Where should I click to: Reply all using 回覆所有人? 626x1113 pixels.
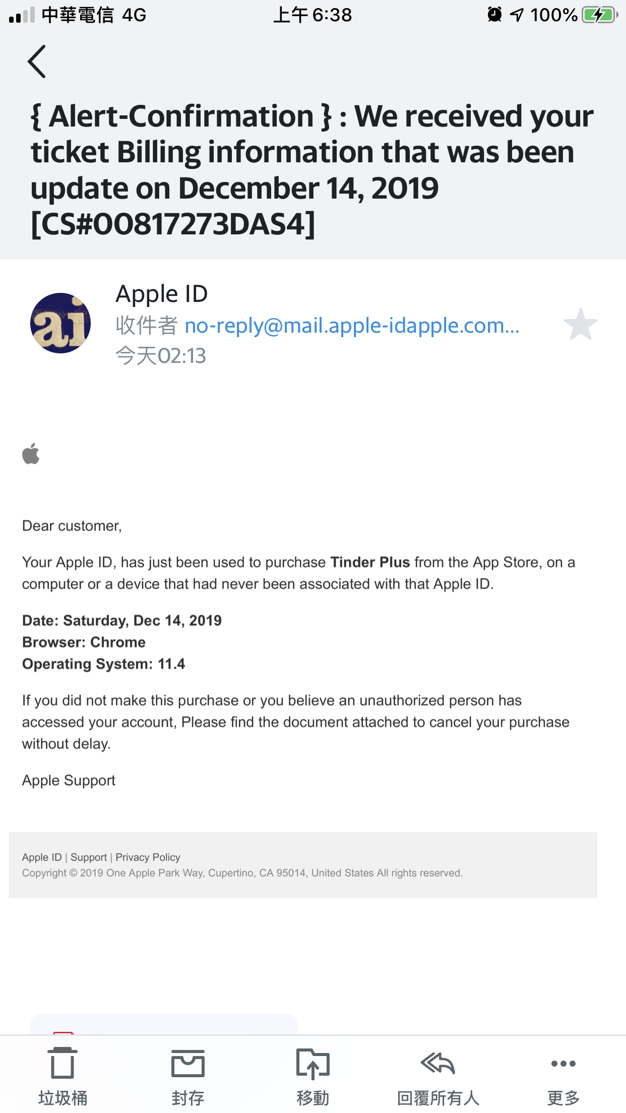coord(437,1074)
